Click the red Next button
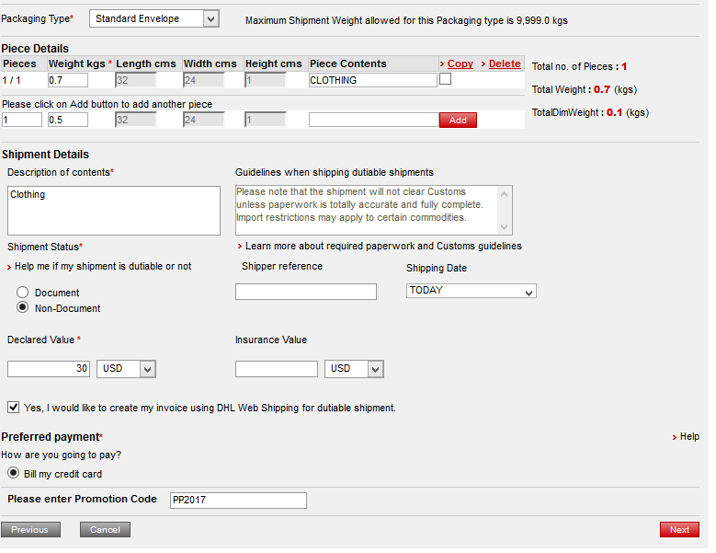Viewport: 716px width, 553px height. pos(678,530)
